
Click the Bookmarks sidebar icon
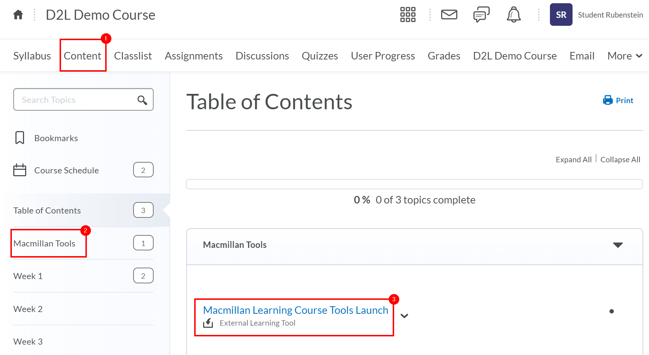pos(20,138)
